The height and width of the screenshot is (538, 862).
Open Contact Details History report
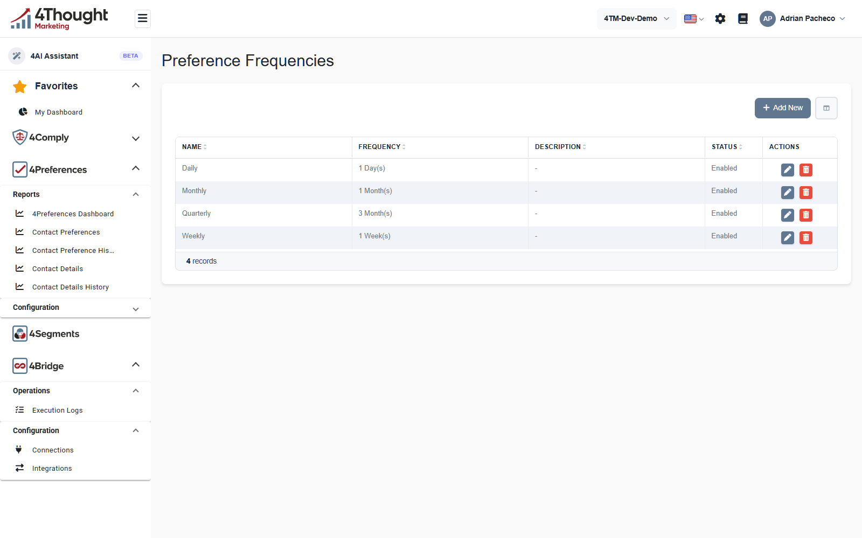[71, 287]
